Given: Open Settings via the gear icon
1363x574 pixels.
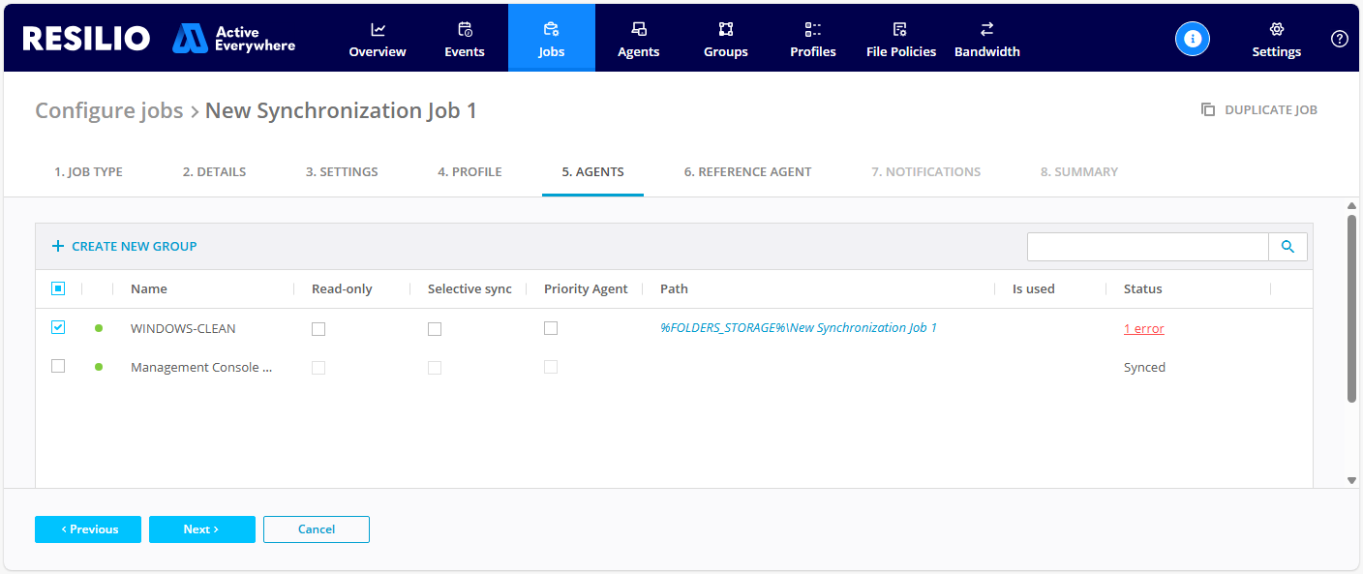Looking at the screenshot, I should coord(1276,30).
